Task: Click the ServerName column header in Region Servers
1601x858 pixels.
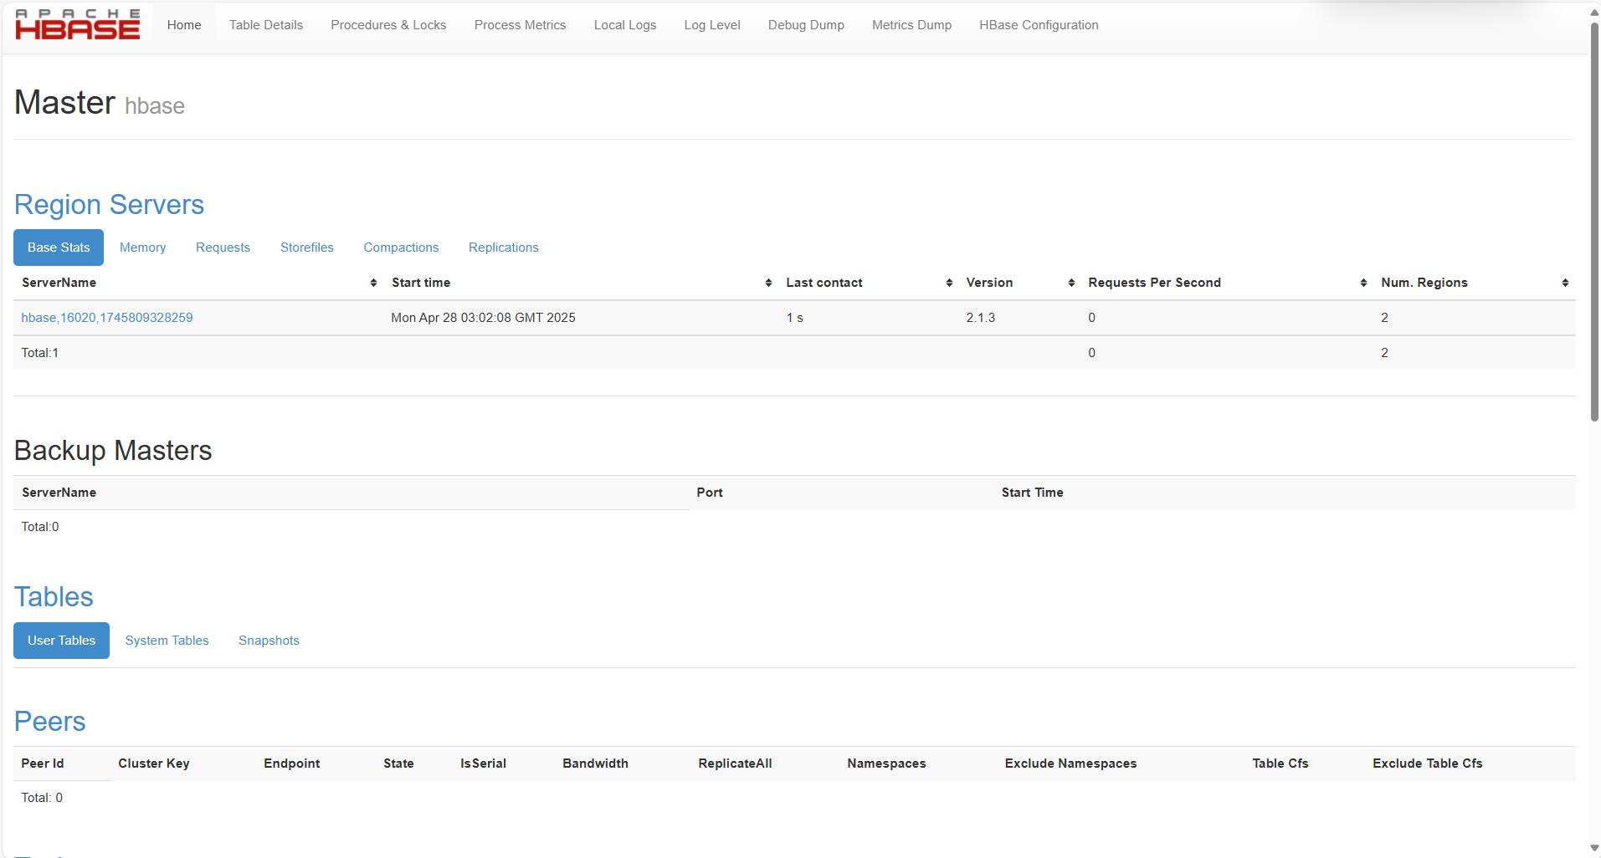Action: 59,283
